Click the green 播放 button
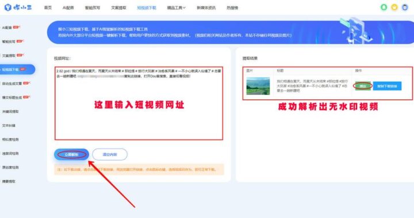The width and height of the screenshot is (414, 218). tap(363, 86)
